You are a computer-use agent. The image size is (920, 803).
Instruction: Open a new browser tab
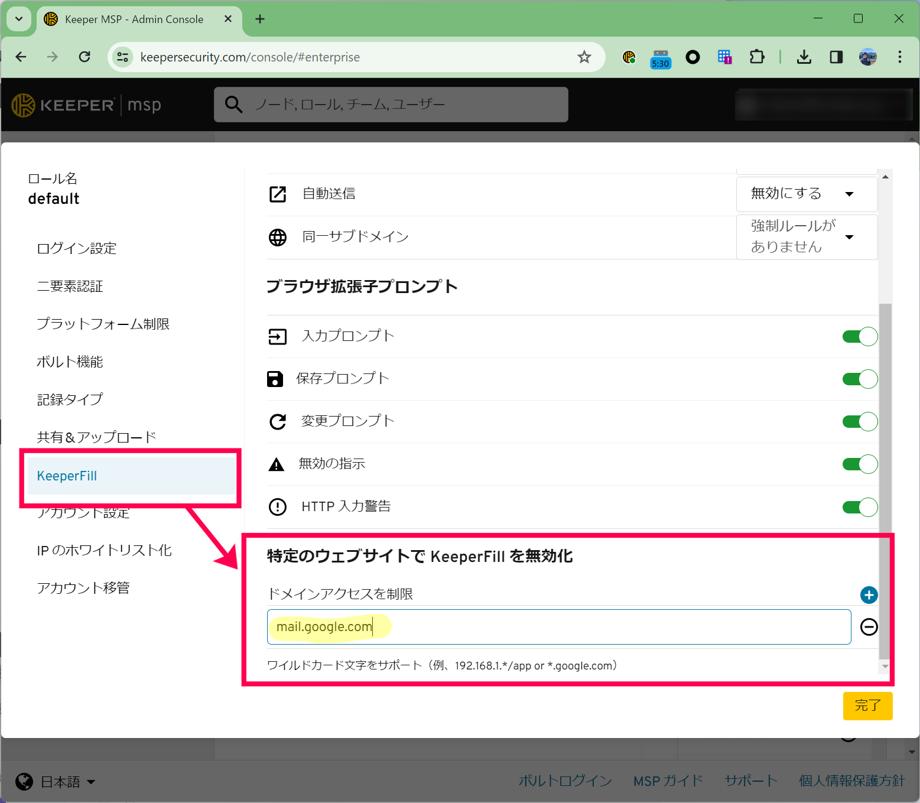tap(260, 19)
